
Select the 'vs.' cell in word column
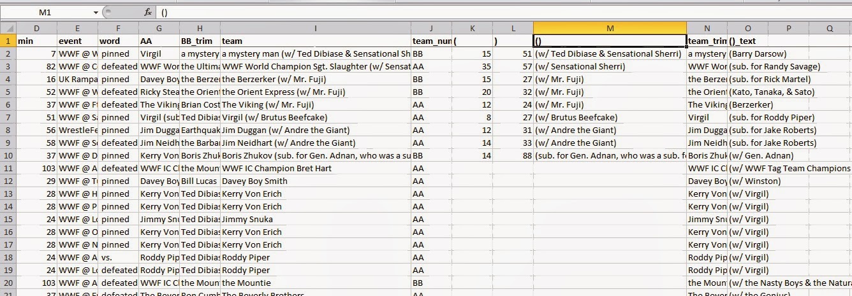coord(118,257)
